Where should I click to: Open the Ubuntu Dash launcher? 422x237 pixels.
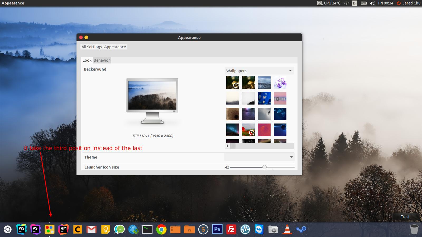(8, 230)
